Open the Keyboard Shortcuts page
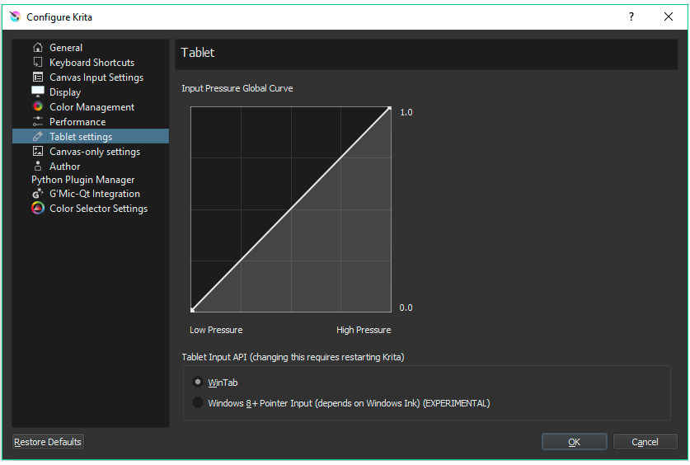The width and height of the screenshot is (690, 465). (x=91, y=63)
